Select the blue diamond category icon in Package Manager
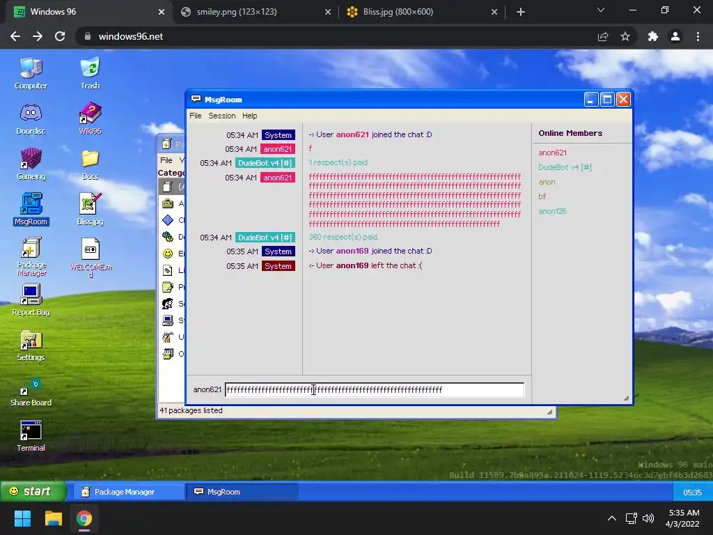The image size is (713, 535). (x=168, y=220)
